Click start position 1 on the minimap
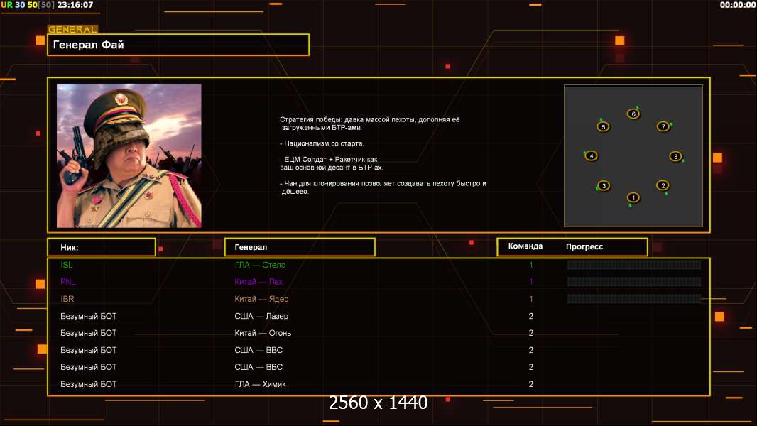This screenshot has width=757, height=426. [633, 197]
